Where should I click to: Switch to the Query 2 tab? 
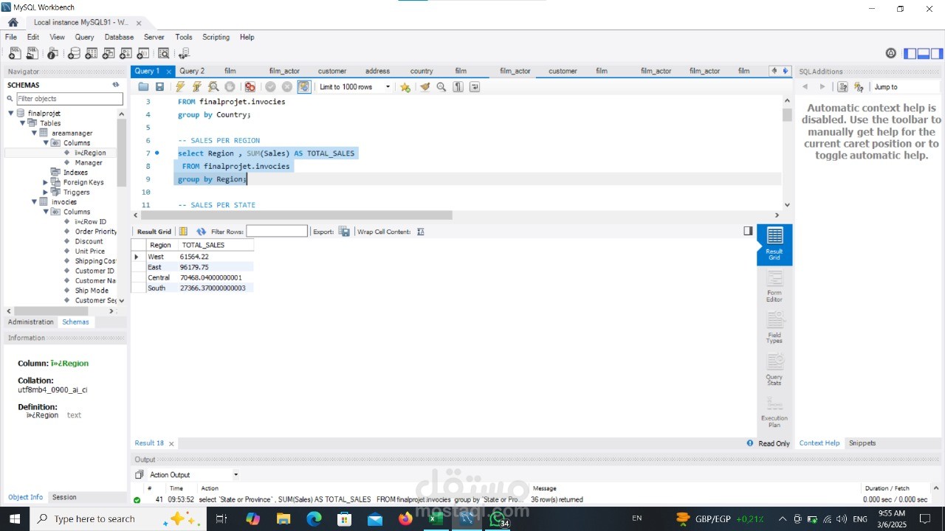(x=192, y=71)
